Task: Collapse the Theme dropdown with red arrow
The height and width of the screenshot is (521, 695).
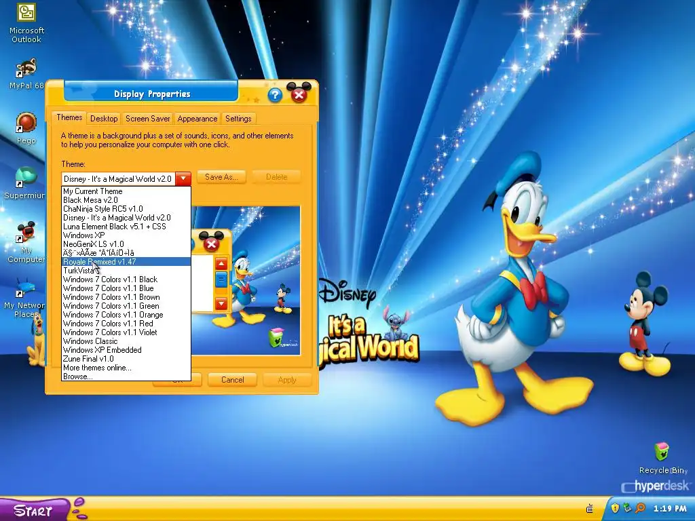Action: (183, 178)
